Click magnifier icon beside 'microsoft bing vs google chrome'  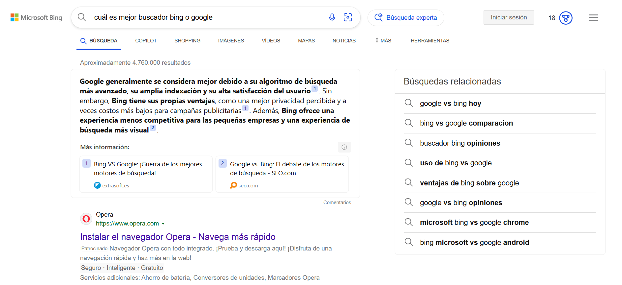(x=409, y=222)
